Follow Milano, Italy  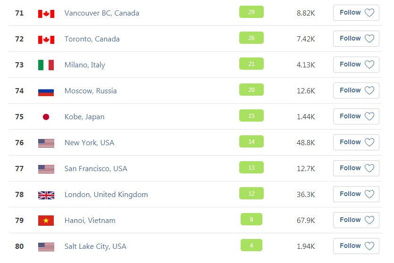356,65
